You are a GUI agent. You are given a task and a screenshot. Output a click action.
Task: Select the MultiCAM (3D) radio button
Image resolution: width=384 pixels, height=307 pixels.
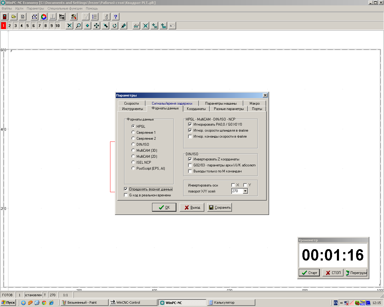[x=133, y=150]
